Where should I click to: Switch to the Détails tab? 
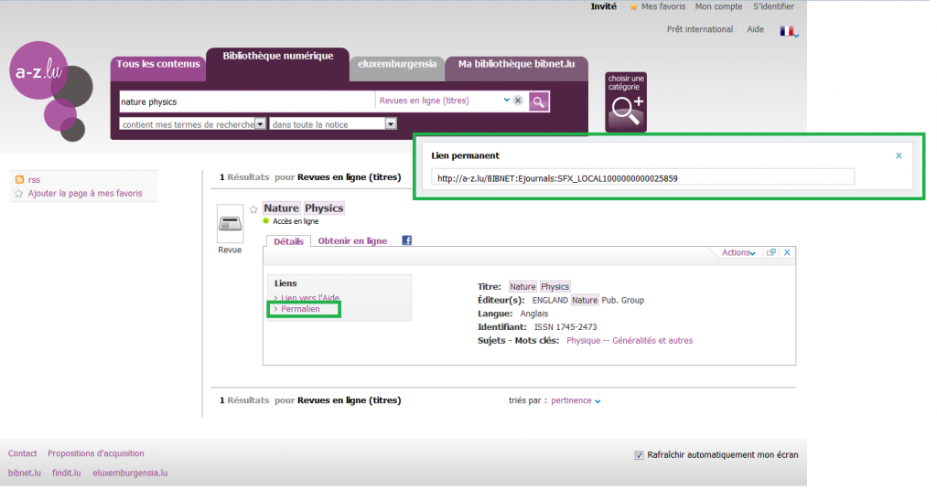tap(288, 241)
